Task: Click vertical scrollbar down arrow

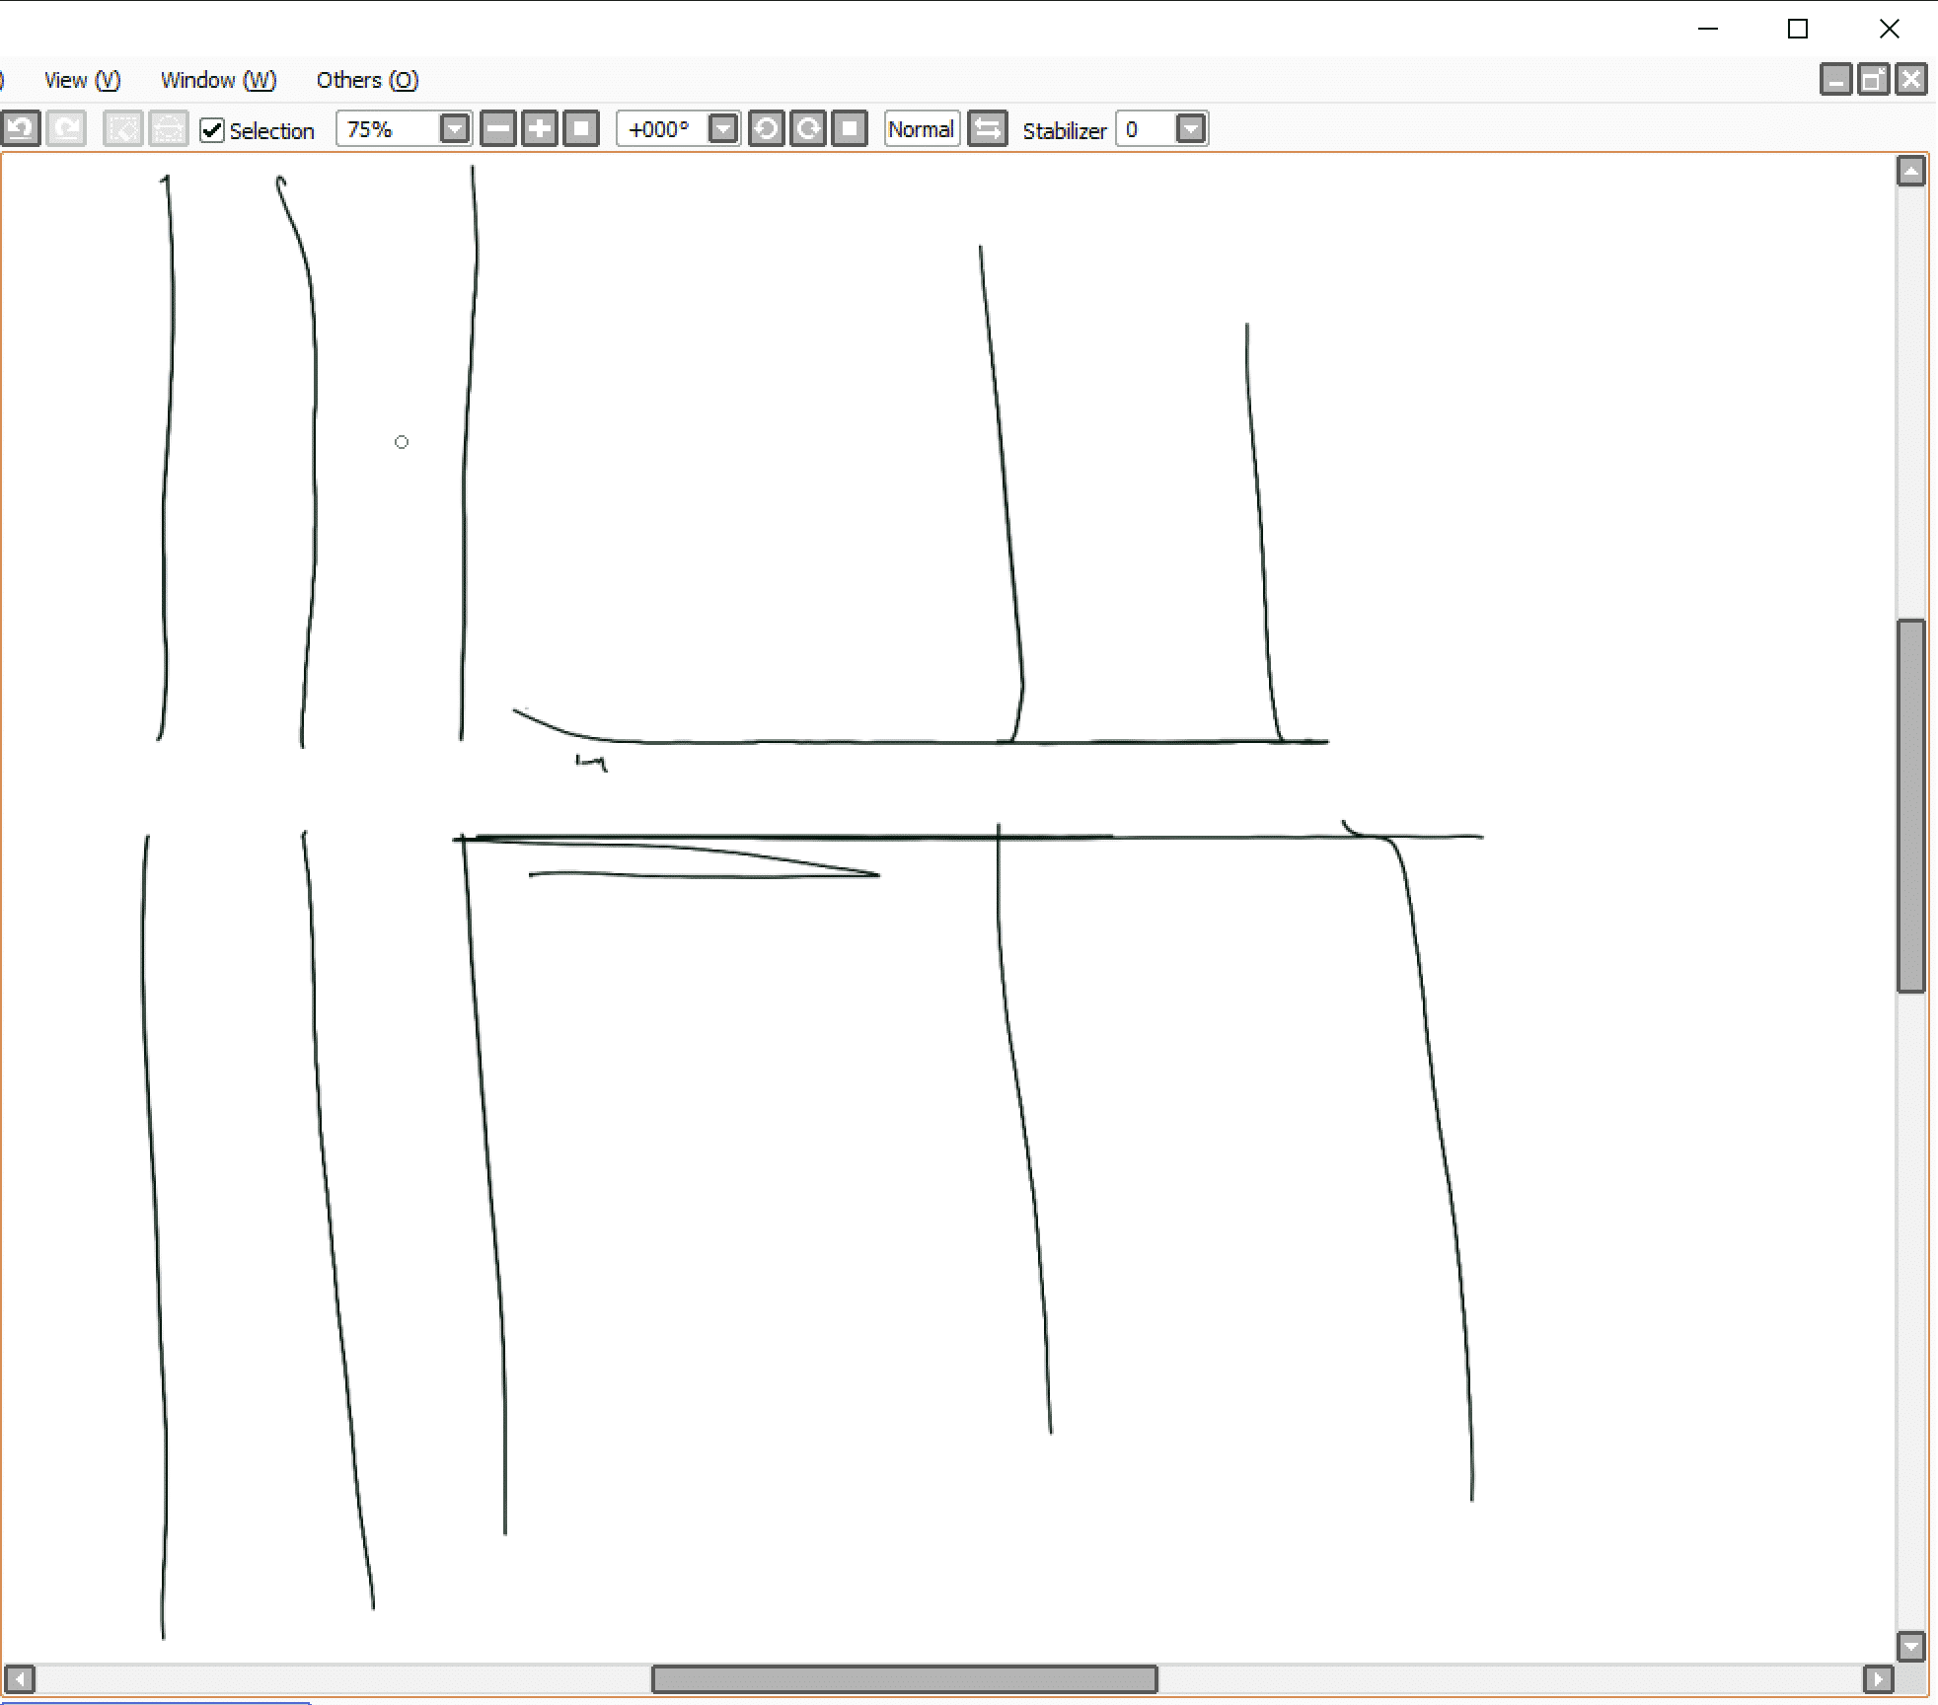Action: click(1911, 1646)
